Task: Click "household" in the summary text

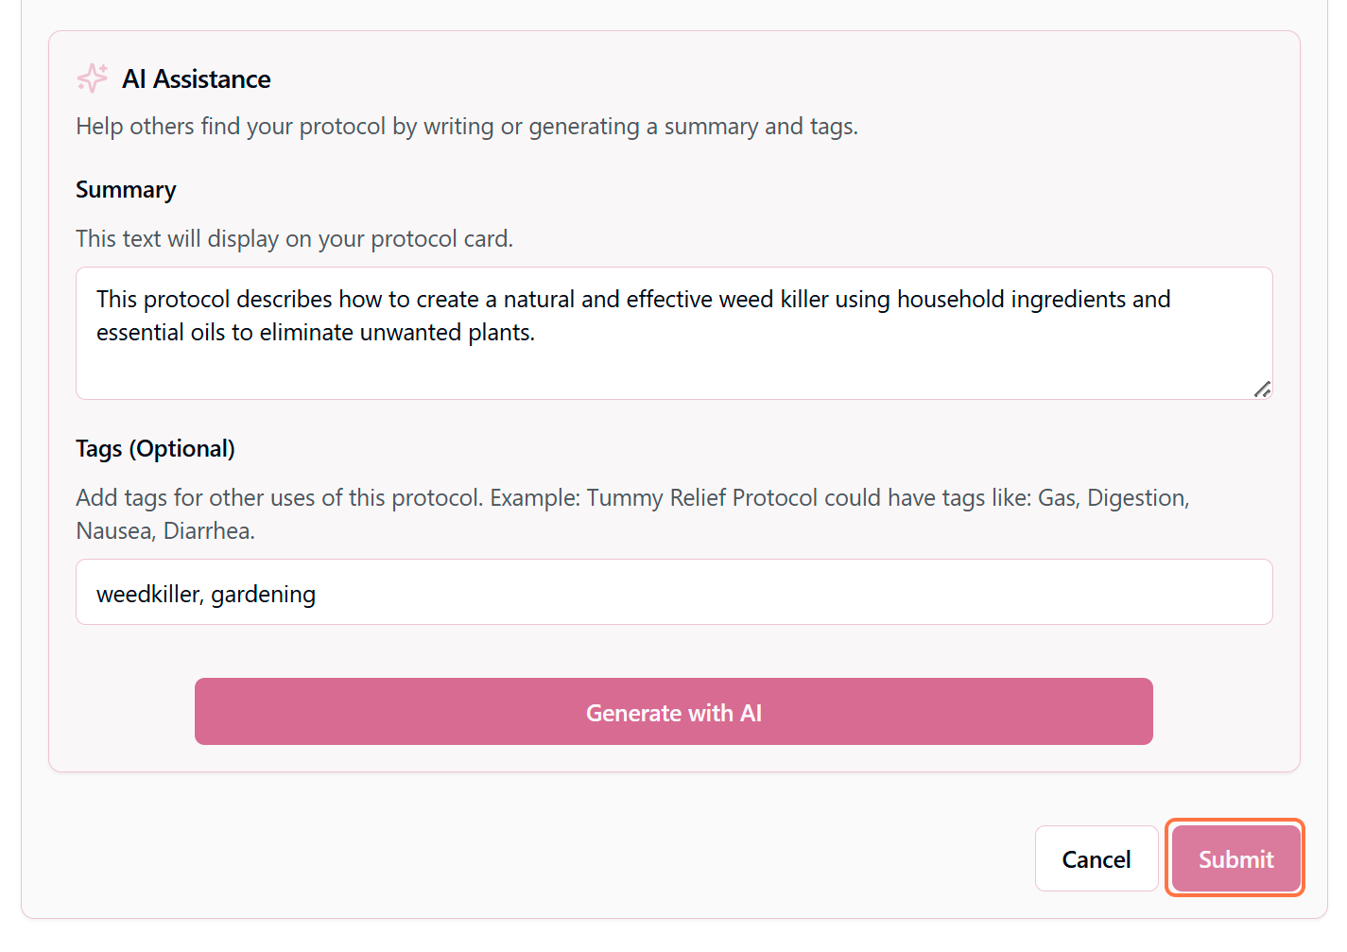Action: click(x=950, y=300)
